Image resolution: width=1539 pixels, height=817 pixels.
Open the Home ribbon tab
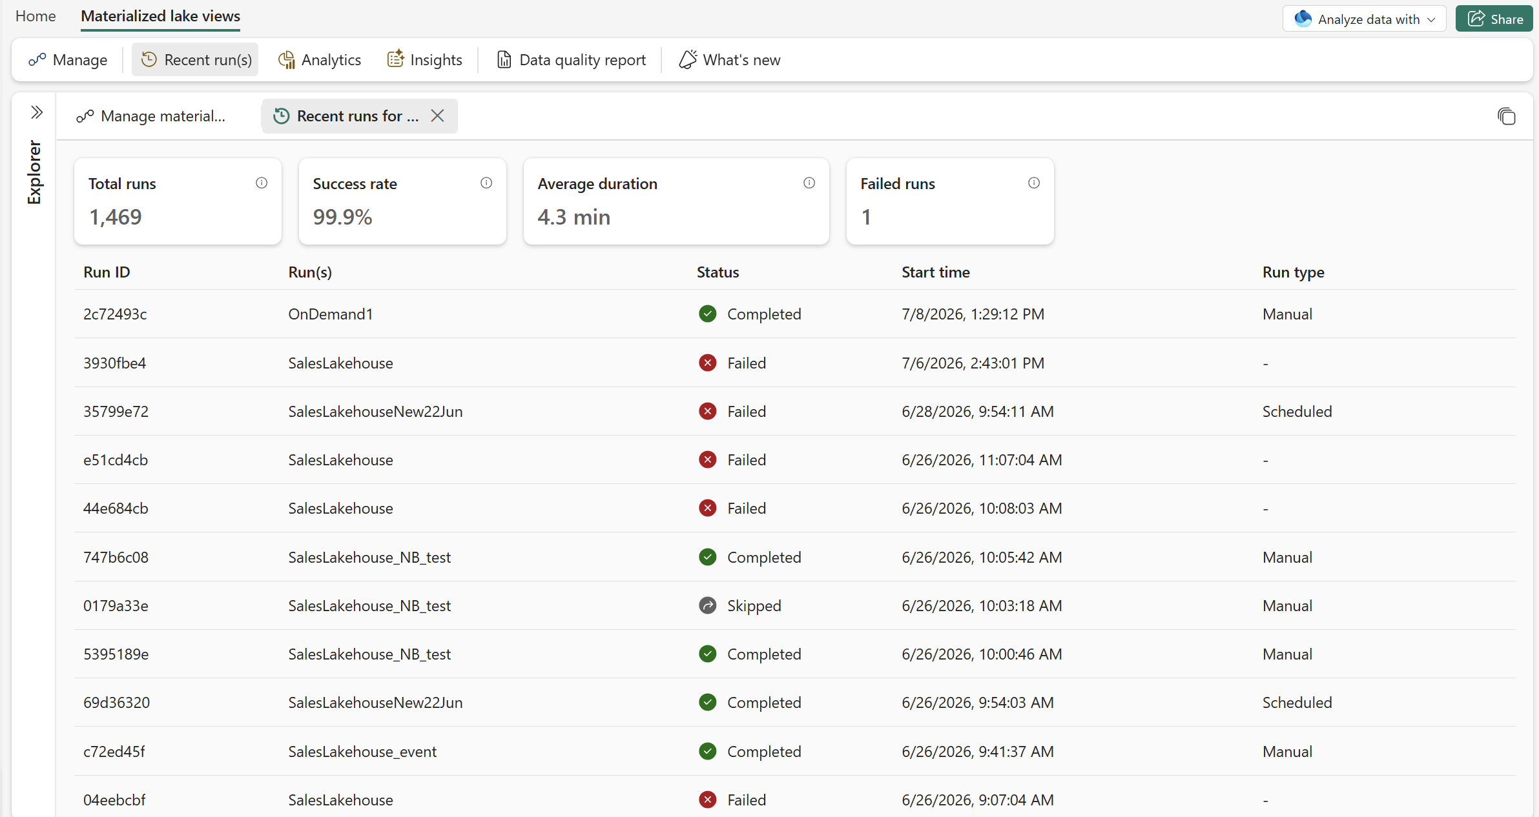(36, 16)
